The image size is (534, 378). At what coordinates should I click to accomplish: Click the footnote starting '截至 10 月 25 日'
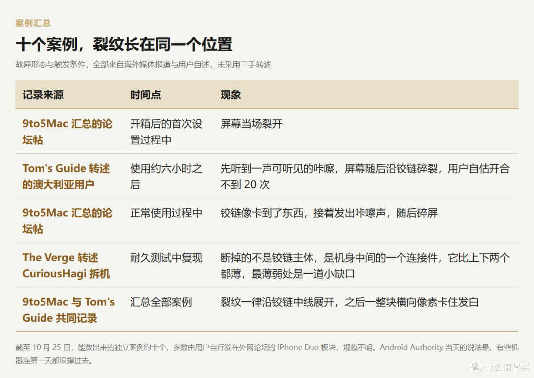(x=267, y=354)
